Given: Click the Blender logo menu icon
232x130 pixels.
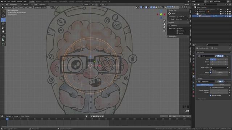Looking at the screenshot, I should pos(2,1).
